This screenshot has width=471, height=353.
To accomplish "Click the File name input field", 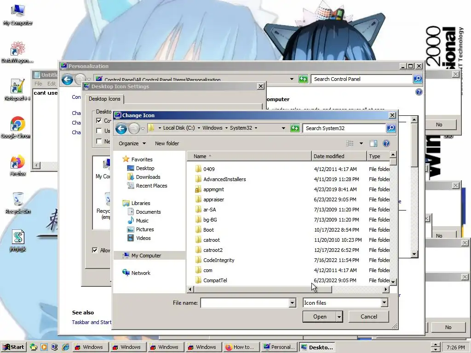I will (x=245, y=303).
